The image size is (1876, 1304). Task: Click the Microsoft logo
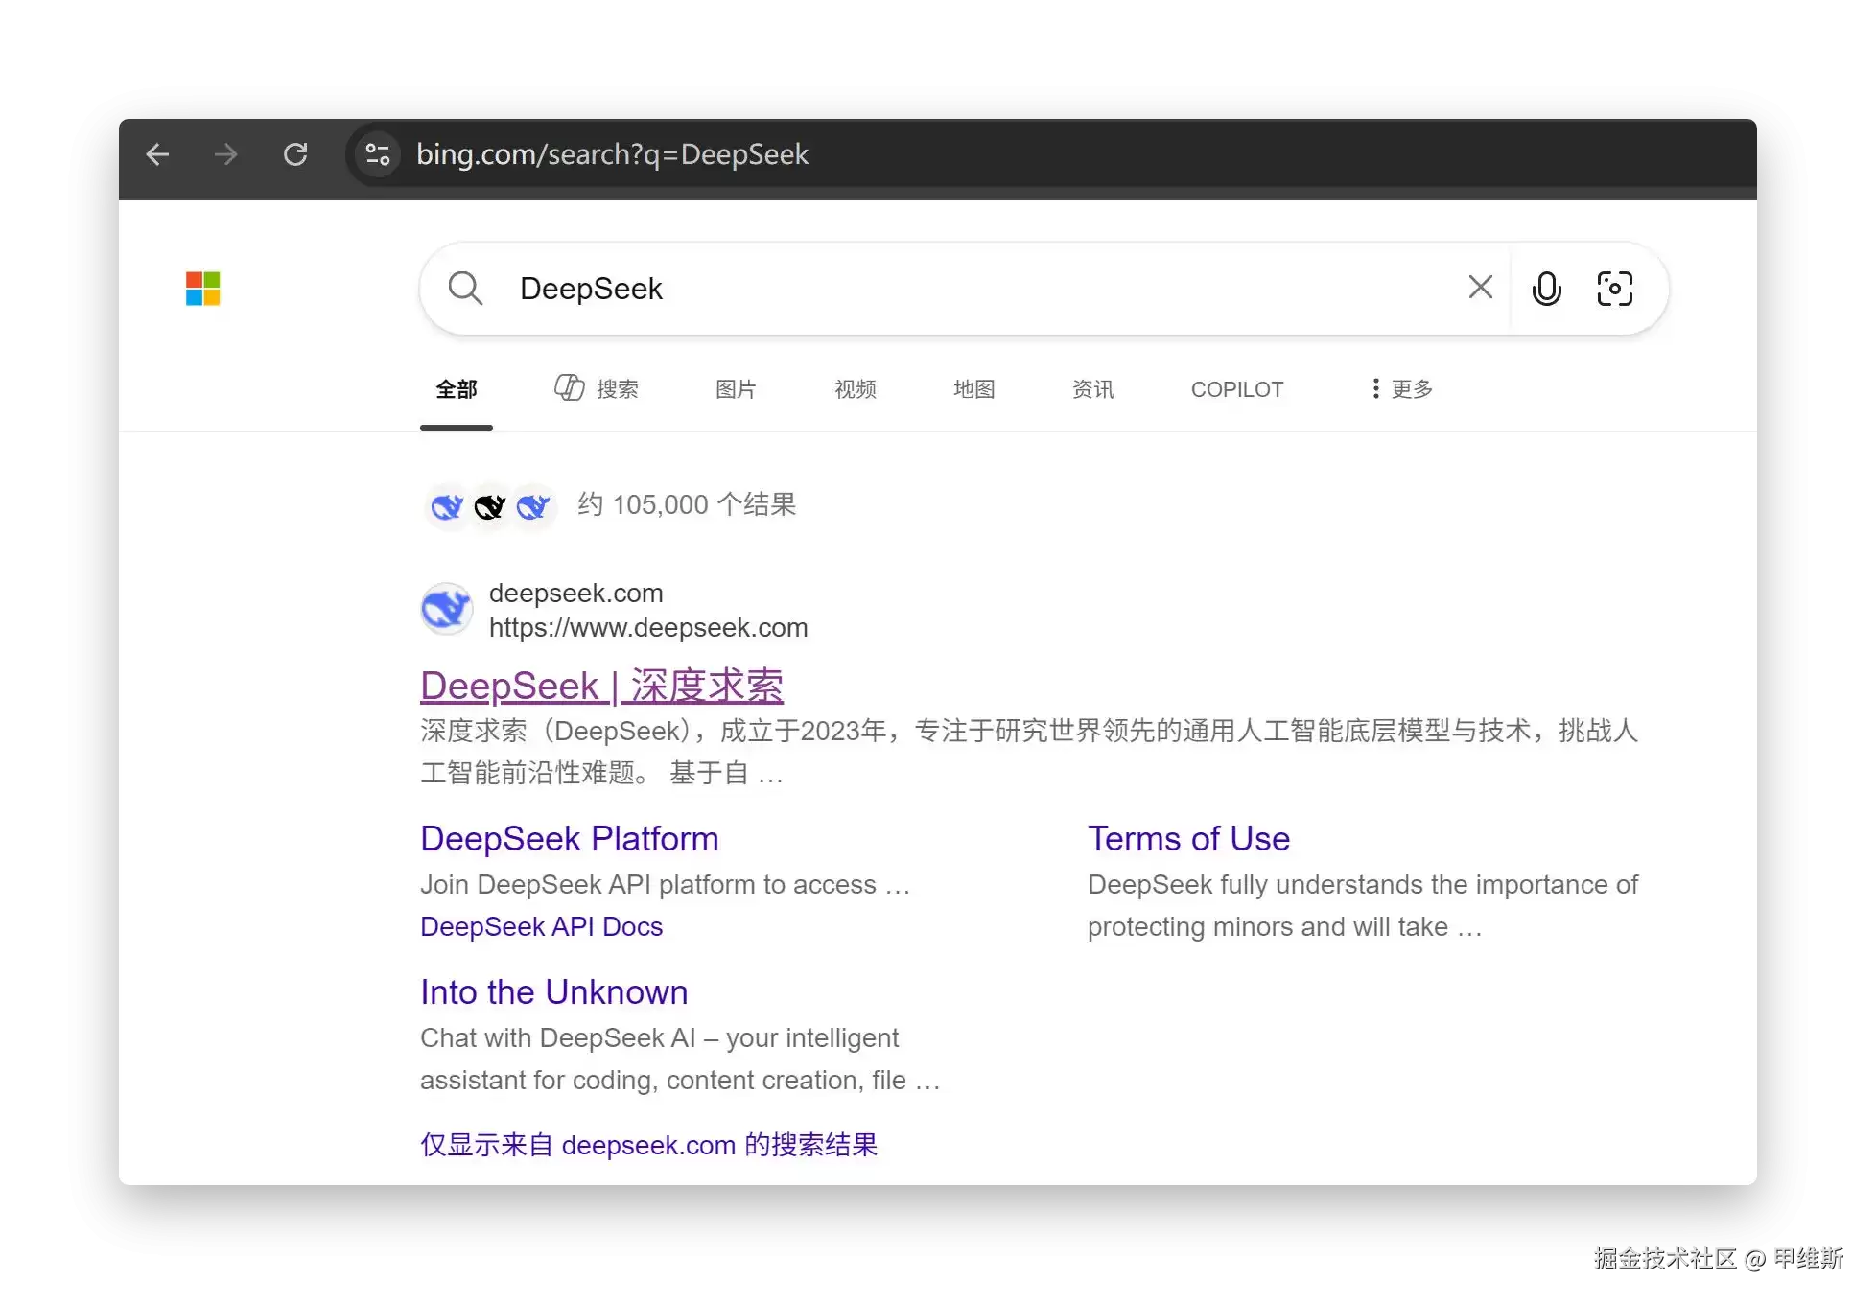202,289
